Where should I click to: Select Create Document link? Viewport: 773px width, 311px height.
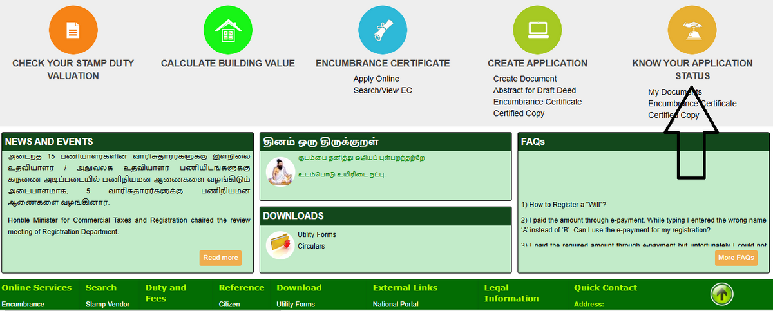(x=525, y=79)
